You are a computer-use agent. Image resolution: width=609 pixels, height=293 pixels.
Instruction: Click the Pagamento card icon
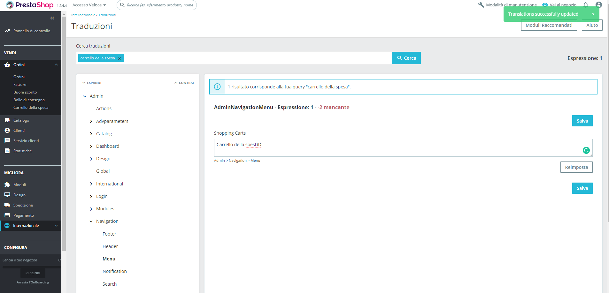click(7, 215)
